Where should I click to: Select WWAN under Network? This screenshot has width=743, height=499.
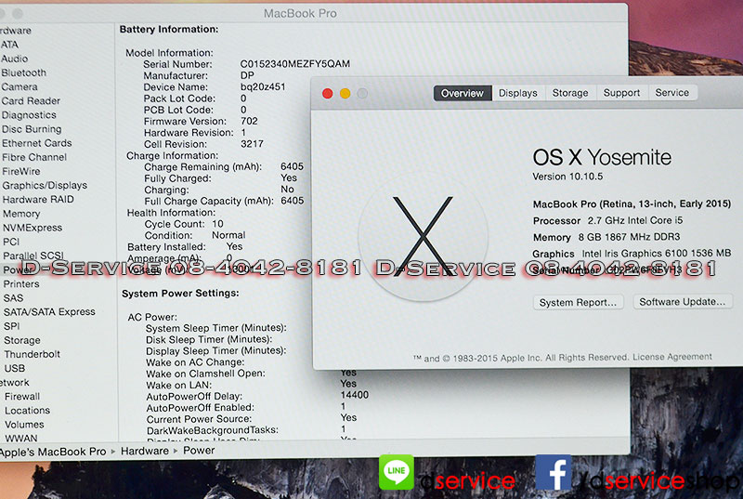pos(20,439)
